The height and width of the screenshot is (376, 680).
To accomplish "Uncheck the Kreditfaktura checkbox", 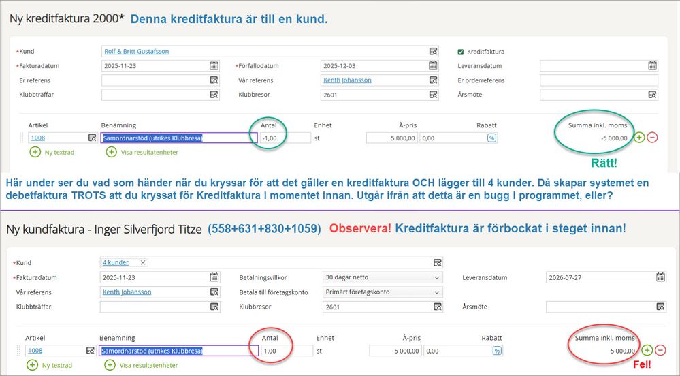I will (461, 52).
